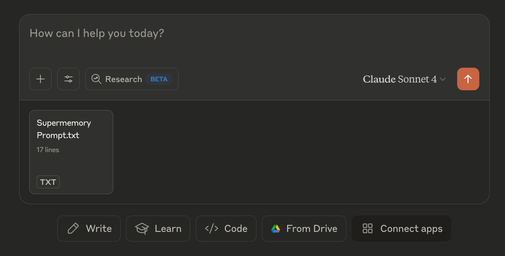Click the BETA badge beside Research
The image size is (505, 256).
click(159, 79)
